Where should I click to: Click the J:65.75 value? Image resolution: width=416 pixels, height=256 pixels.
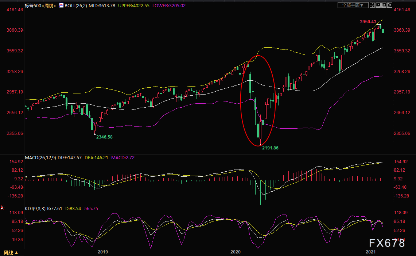[x=91, y=209]
